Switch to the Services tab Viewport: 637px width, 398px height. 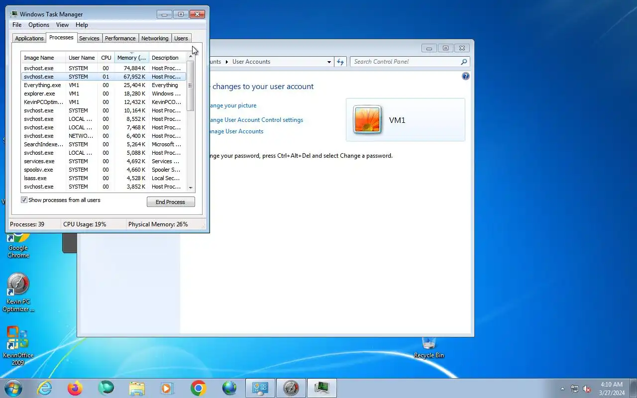pyautogui.click(x=89, y=38)
